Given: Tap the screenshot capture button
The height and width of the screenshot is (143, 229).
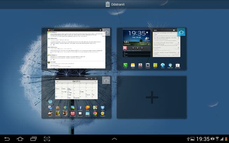Looking at the screenshot, I should (x=47, y=139).
